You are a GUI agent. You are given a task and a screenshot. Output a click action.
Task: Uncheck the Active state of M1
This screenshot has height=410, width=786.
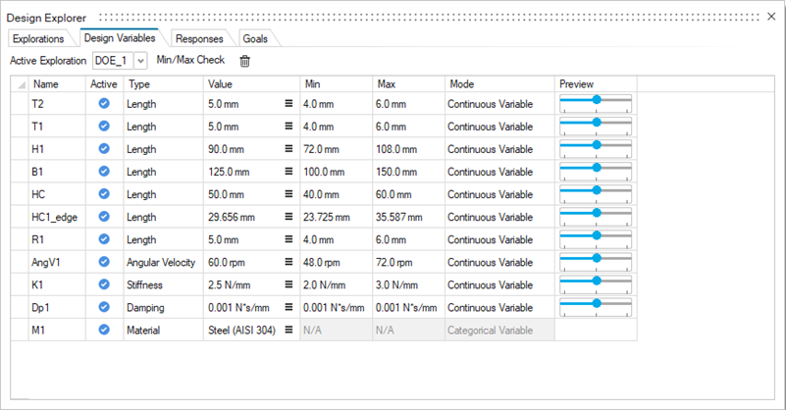tap(103, 331)
